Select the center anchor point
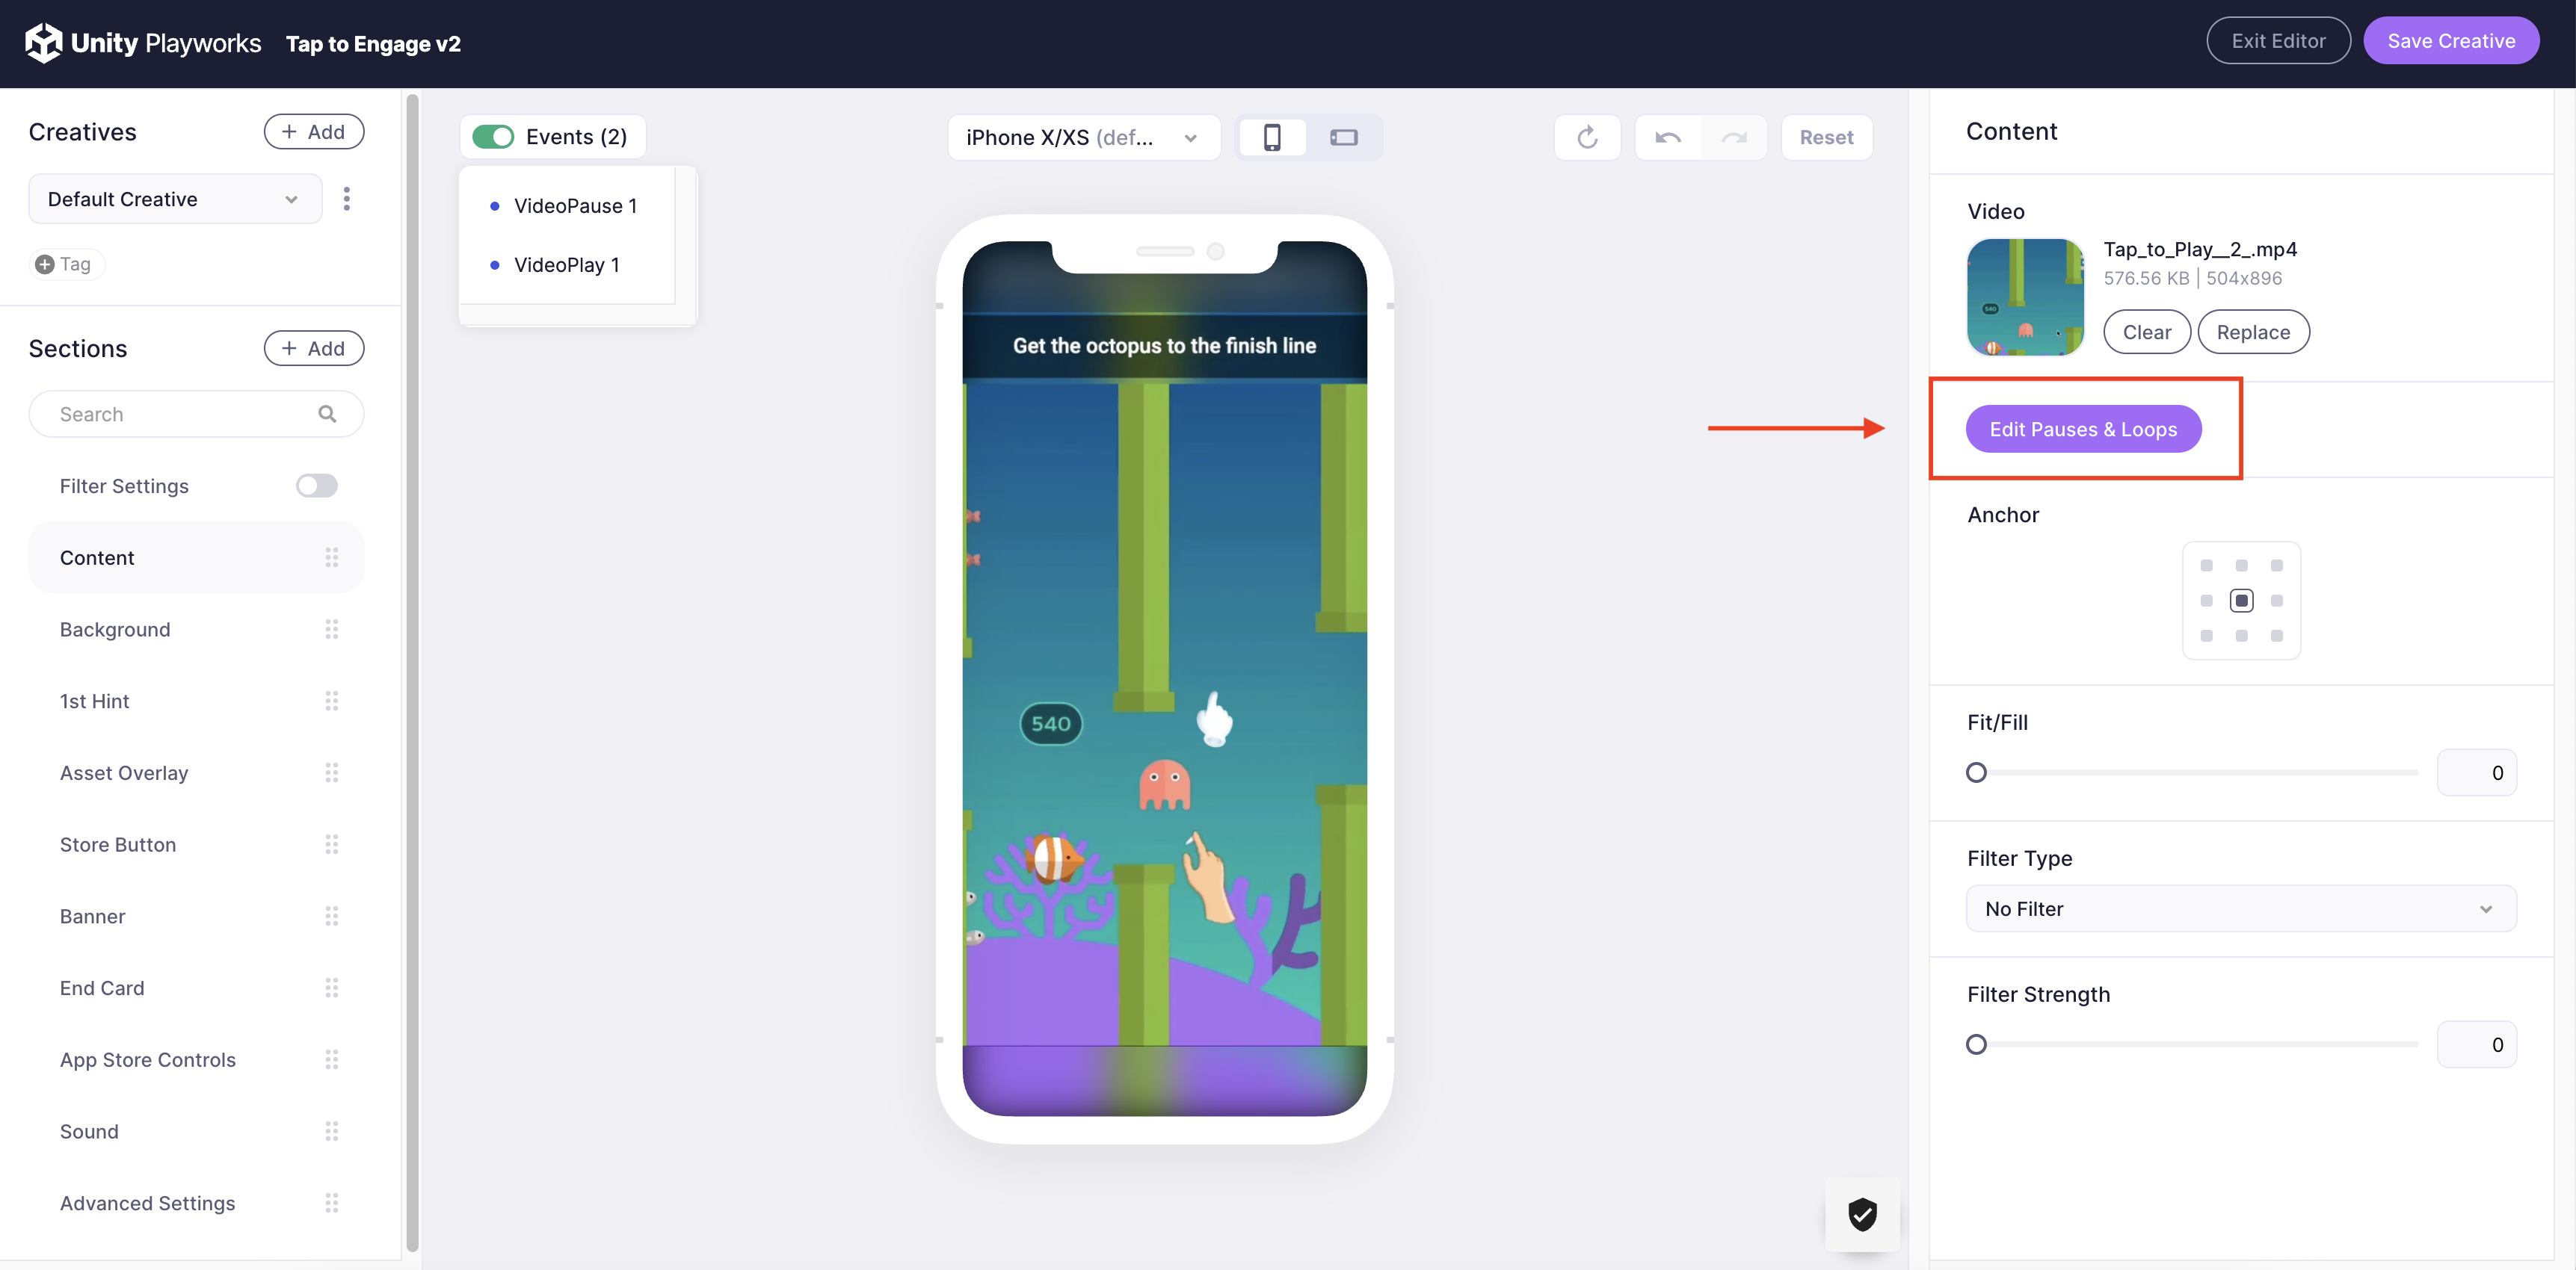Image resolution: width=2576 pixels, height=1270 pixels. (2241, 601)
